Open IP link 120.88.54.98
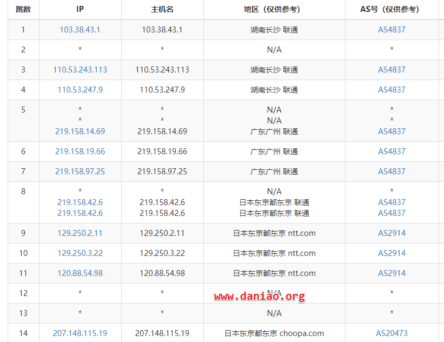This screenshot has width=444, height=342. pos(80,273)
